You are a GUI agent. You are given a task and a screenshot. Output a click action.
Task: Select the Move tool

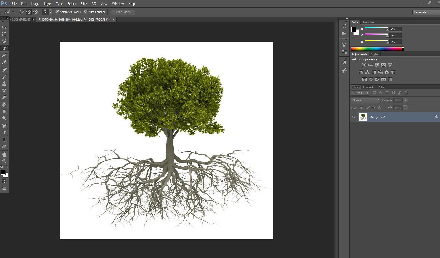[4, 27]
